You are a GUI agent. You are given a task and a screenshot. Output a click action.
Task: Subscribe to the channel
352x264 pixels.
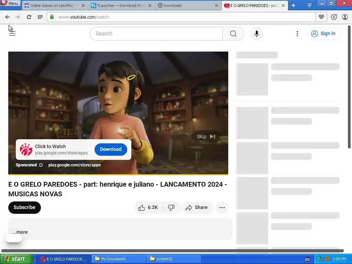[x=24, y=207]
